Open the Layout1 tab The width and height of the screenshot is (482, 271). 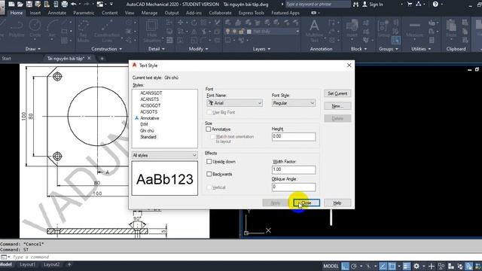(x=27, y=264)
